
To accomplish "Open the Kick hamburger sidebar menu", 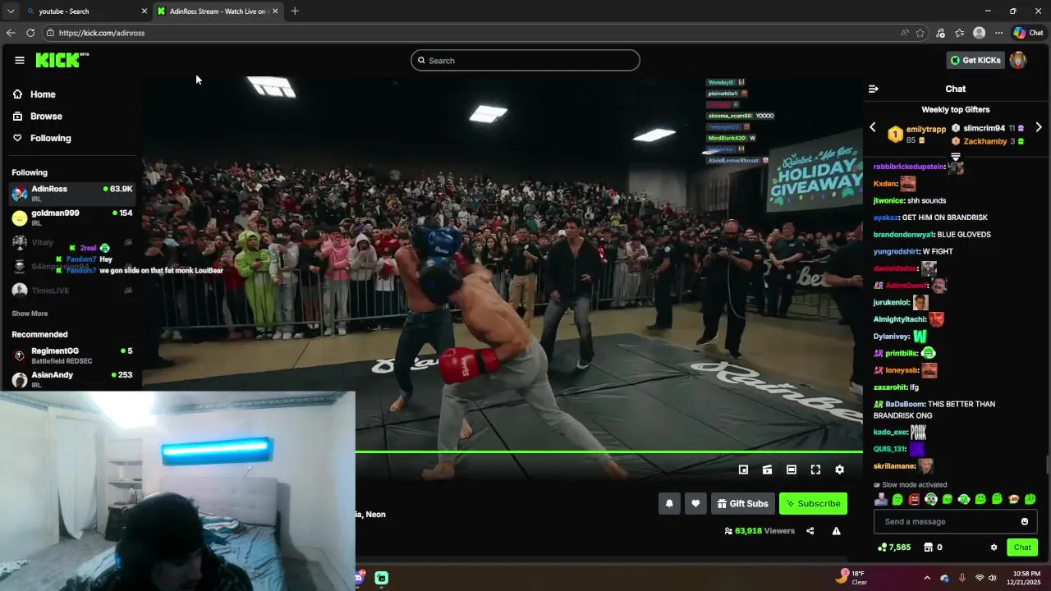I will pos(20,60).
